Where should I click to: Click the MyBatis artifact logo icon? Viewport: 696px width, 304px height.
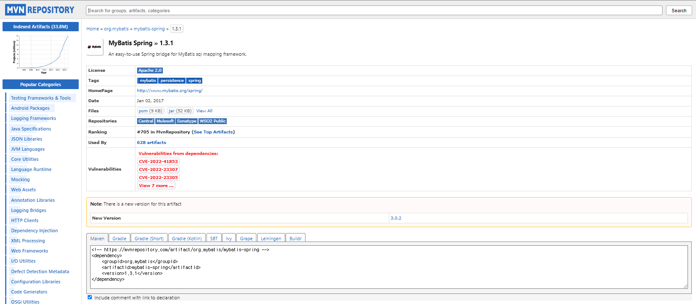tap(95, 47)
